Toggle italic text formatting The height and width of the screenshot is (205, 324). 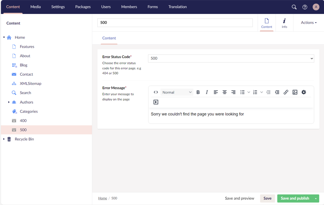coord(207,92)
